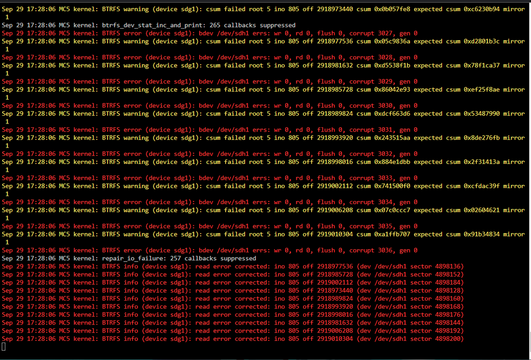
Task: Click the error line with 'corrupt 3032'
Action: coord(210,154)
